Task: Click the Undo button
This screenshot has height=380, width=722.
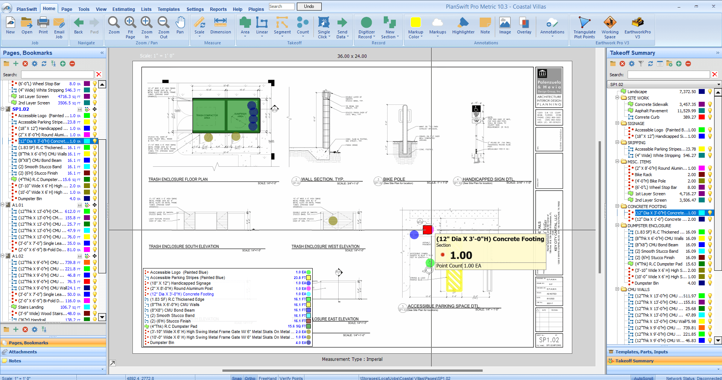Action: point(309,6)
